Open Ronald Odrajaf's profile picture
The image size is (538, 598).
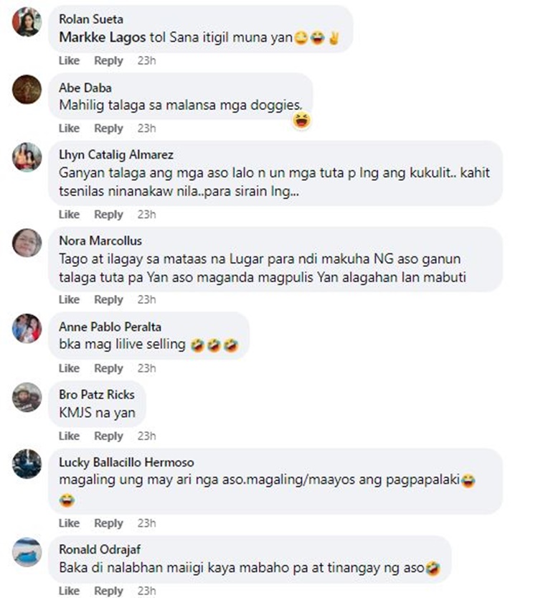tap(27, 552)
